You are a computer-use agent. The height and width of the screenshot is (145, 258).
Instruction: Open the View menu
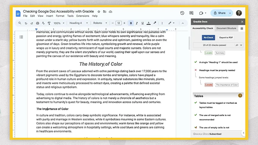pos(40,16)
